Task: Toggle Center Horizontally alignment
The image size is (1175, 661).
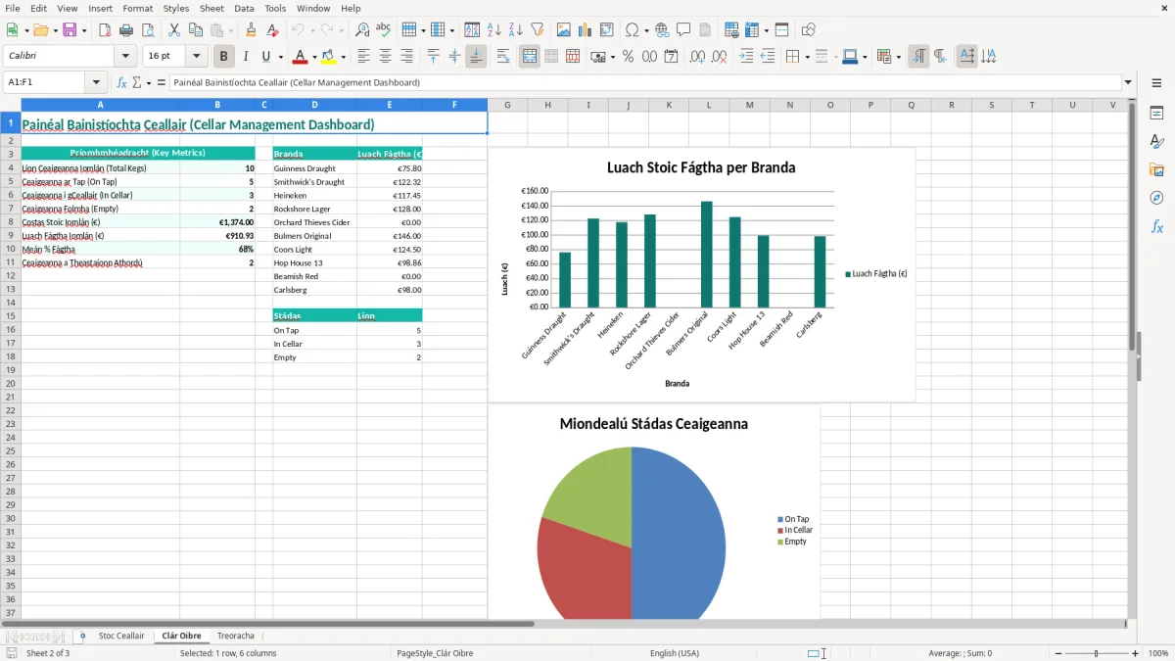Action: click(385, 57)
